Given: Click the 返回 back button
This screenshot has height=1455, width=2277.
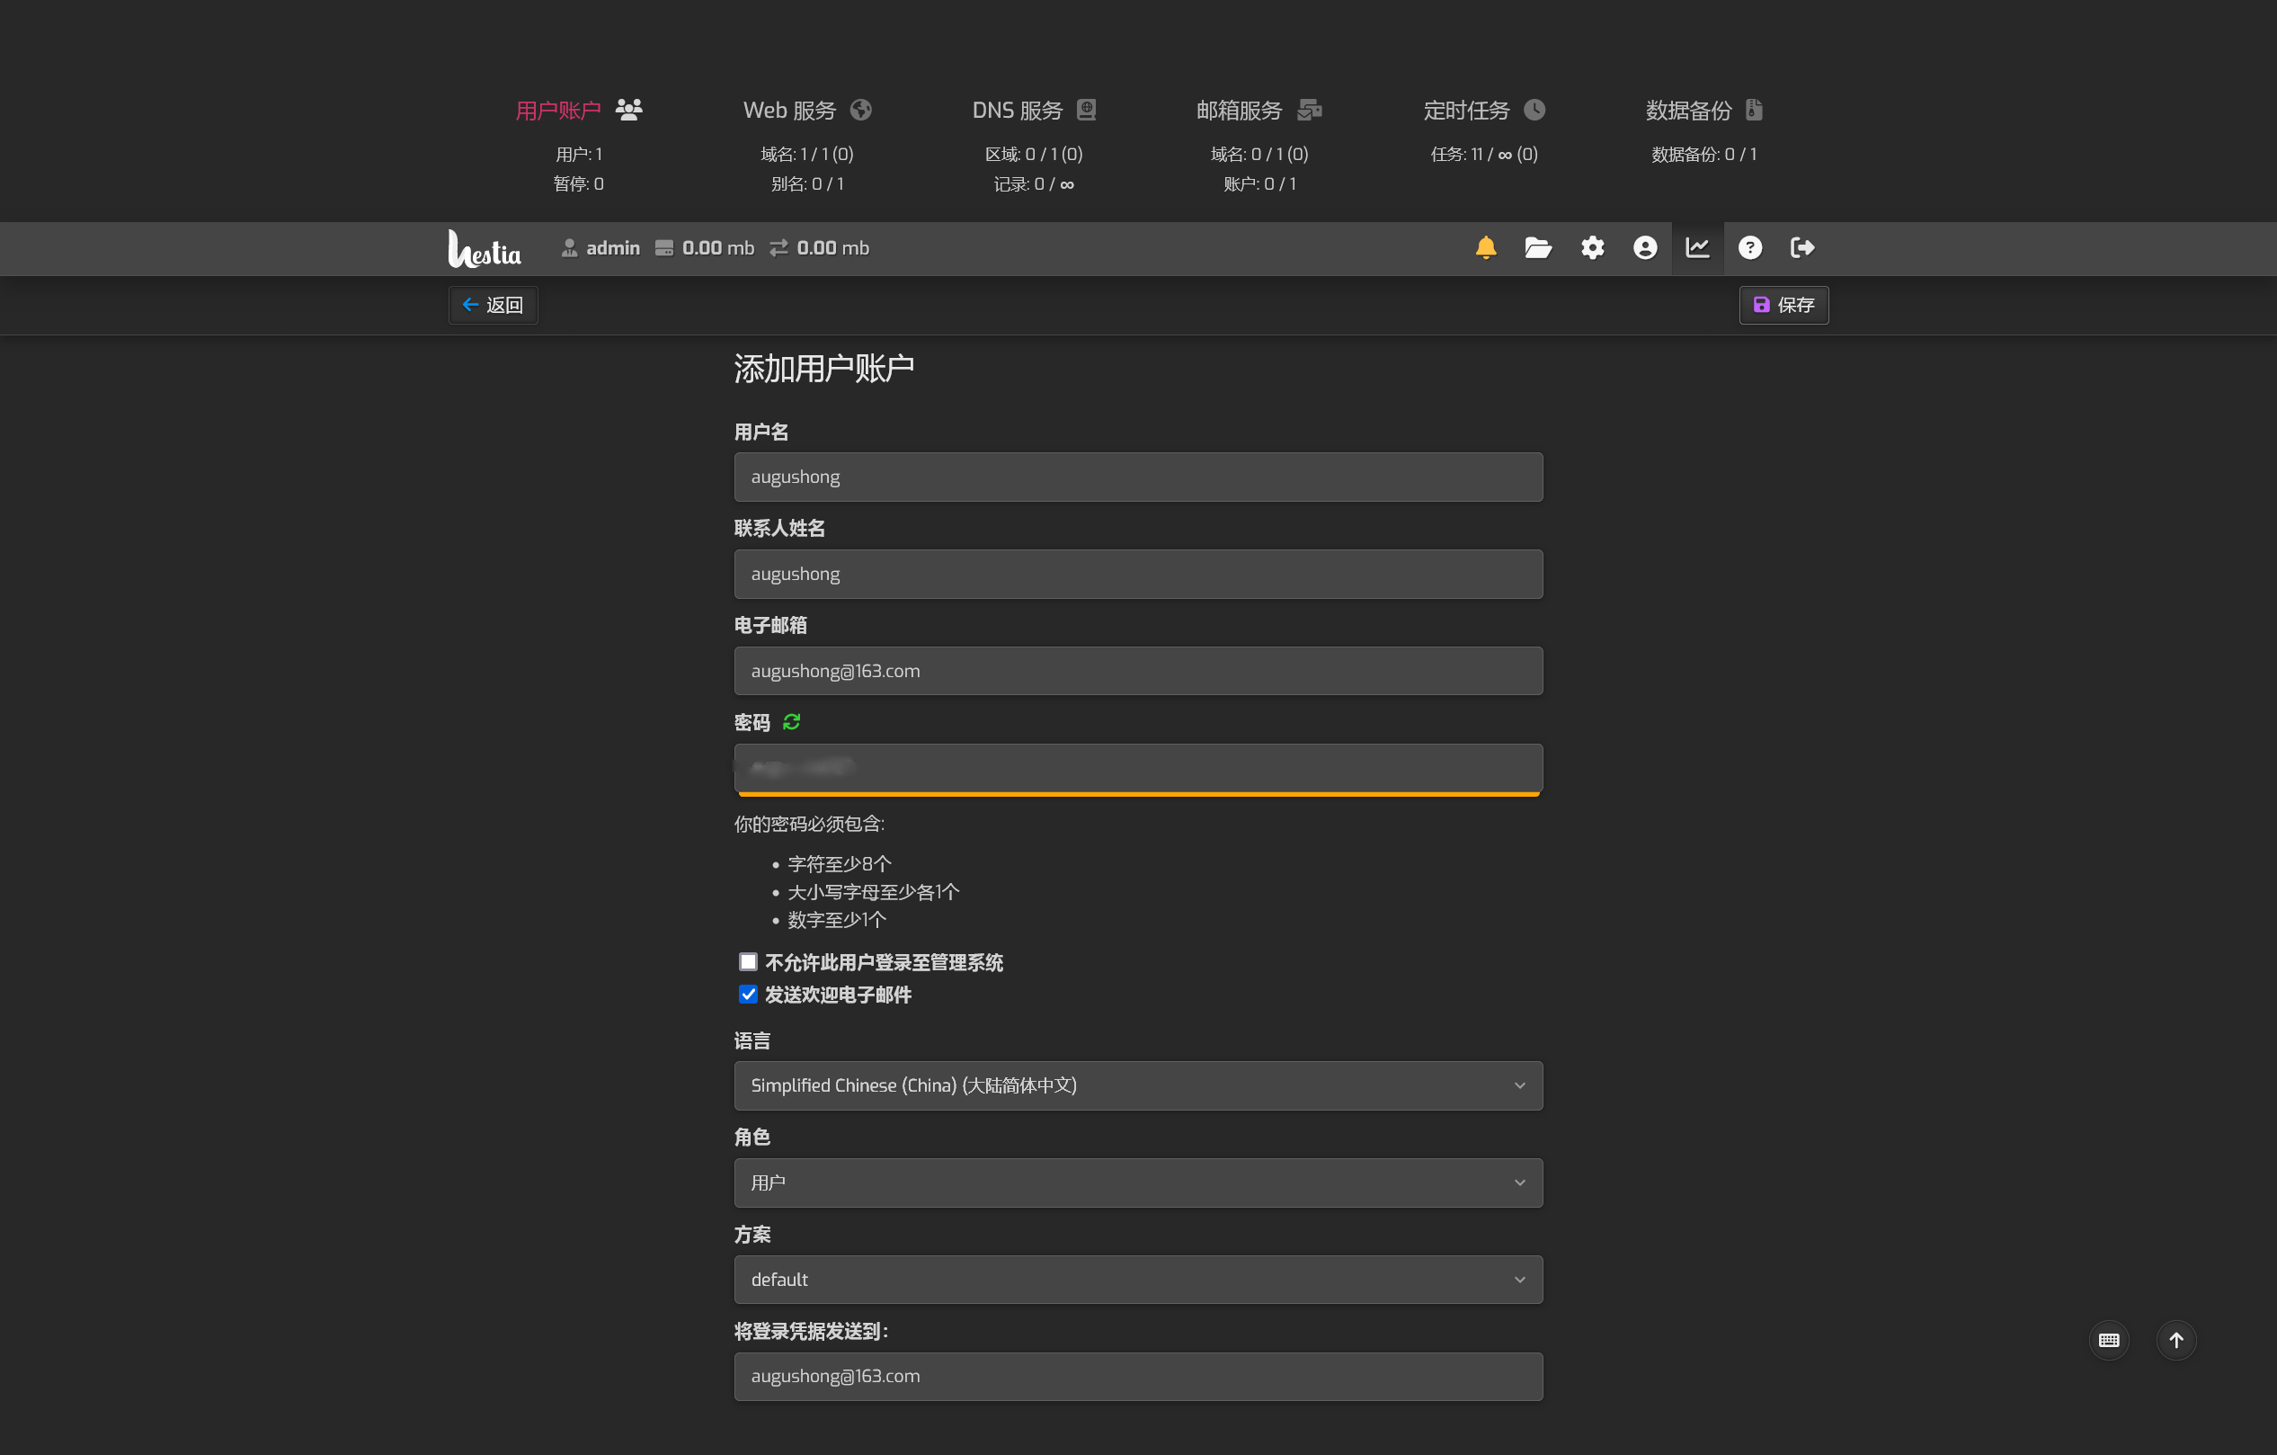Looking at the screenshot, I should click(x=493, y=306).
